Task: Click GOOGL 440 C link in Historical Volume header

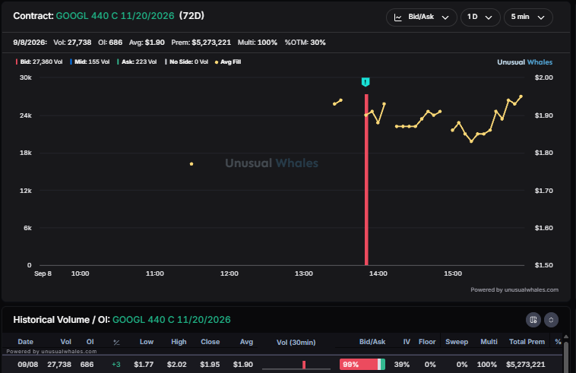Action: [x=172, y=320]
